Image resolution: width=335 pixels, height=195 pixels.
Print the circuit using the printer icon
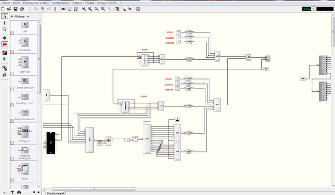click(x=22, y=9)
